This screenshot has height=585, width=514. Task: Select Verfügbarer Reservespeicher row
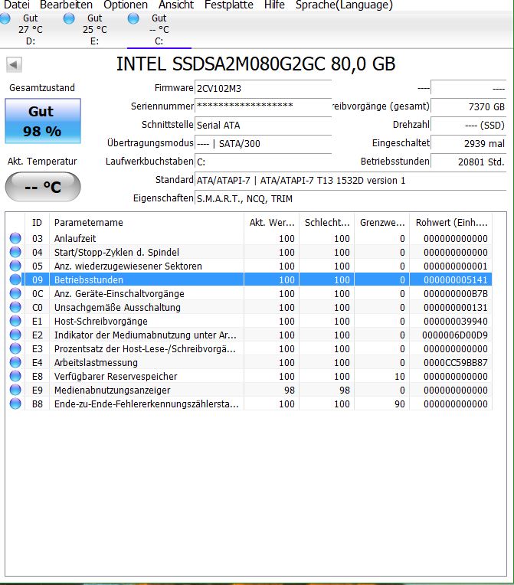pyautogui.click(x=250, y=376)
